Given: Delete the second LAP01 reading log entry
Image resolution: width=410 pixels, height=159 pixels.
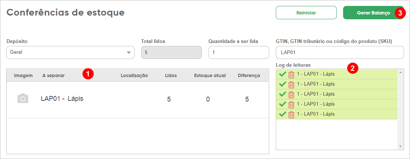Looking at the screenshot, I should (x=291, y=85).
